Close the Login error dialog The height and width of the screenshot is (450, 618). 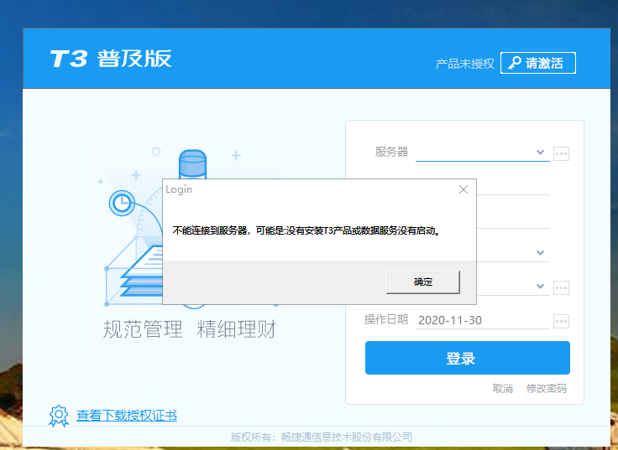[463, 189]
